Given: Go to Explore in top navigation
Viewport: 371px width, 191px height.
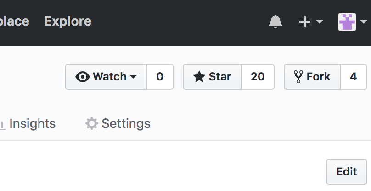Looking at the screenshot, I should (68, 21).
